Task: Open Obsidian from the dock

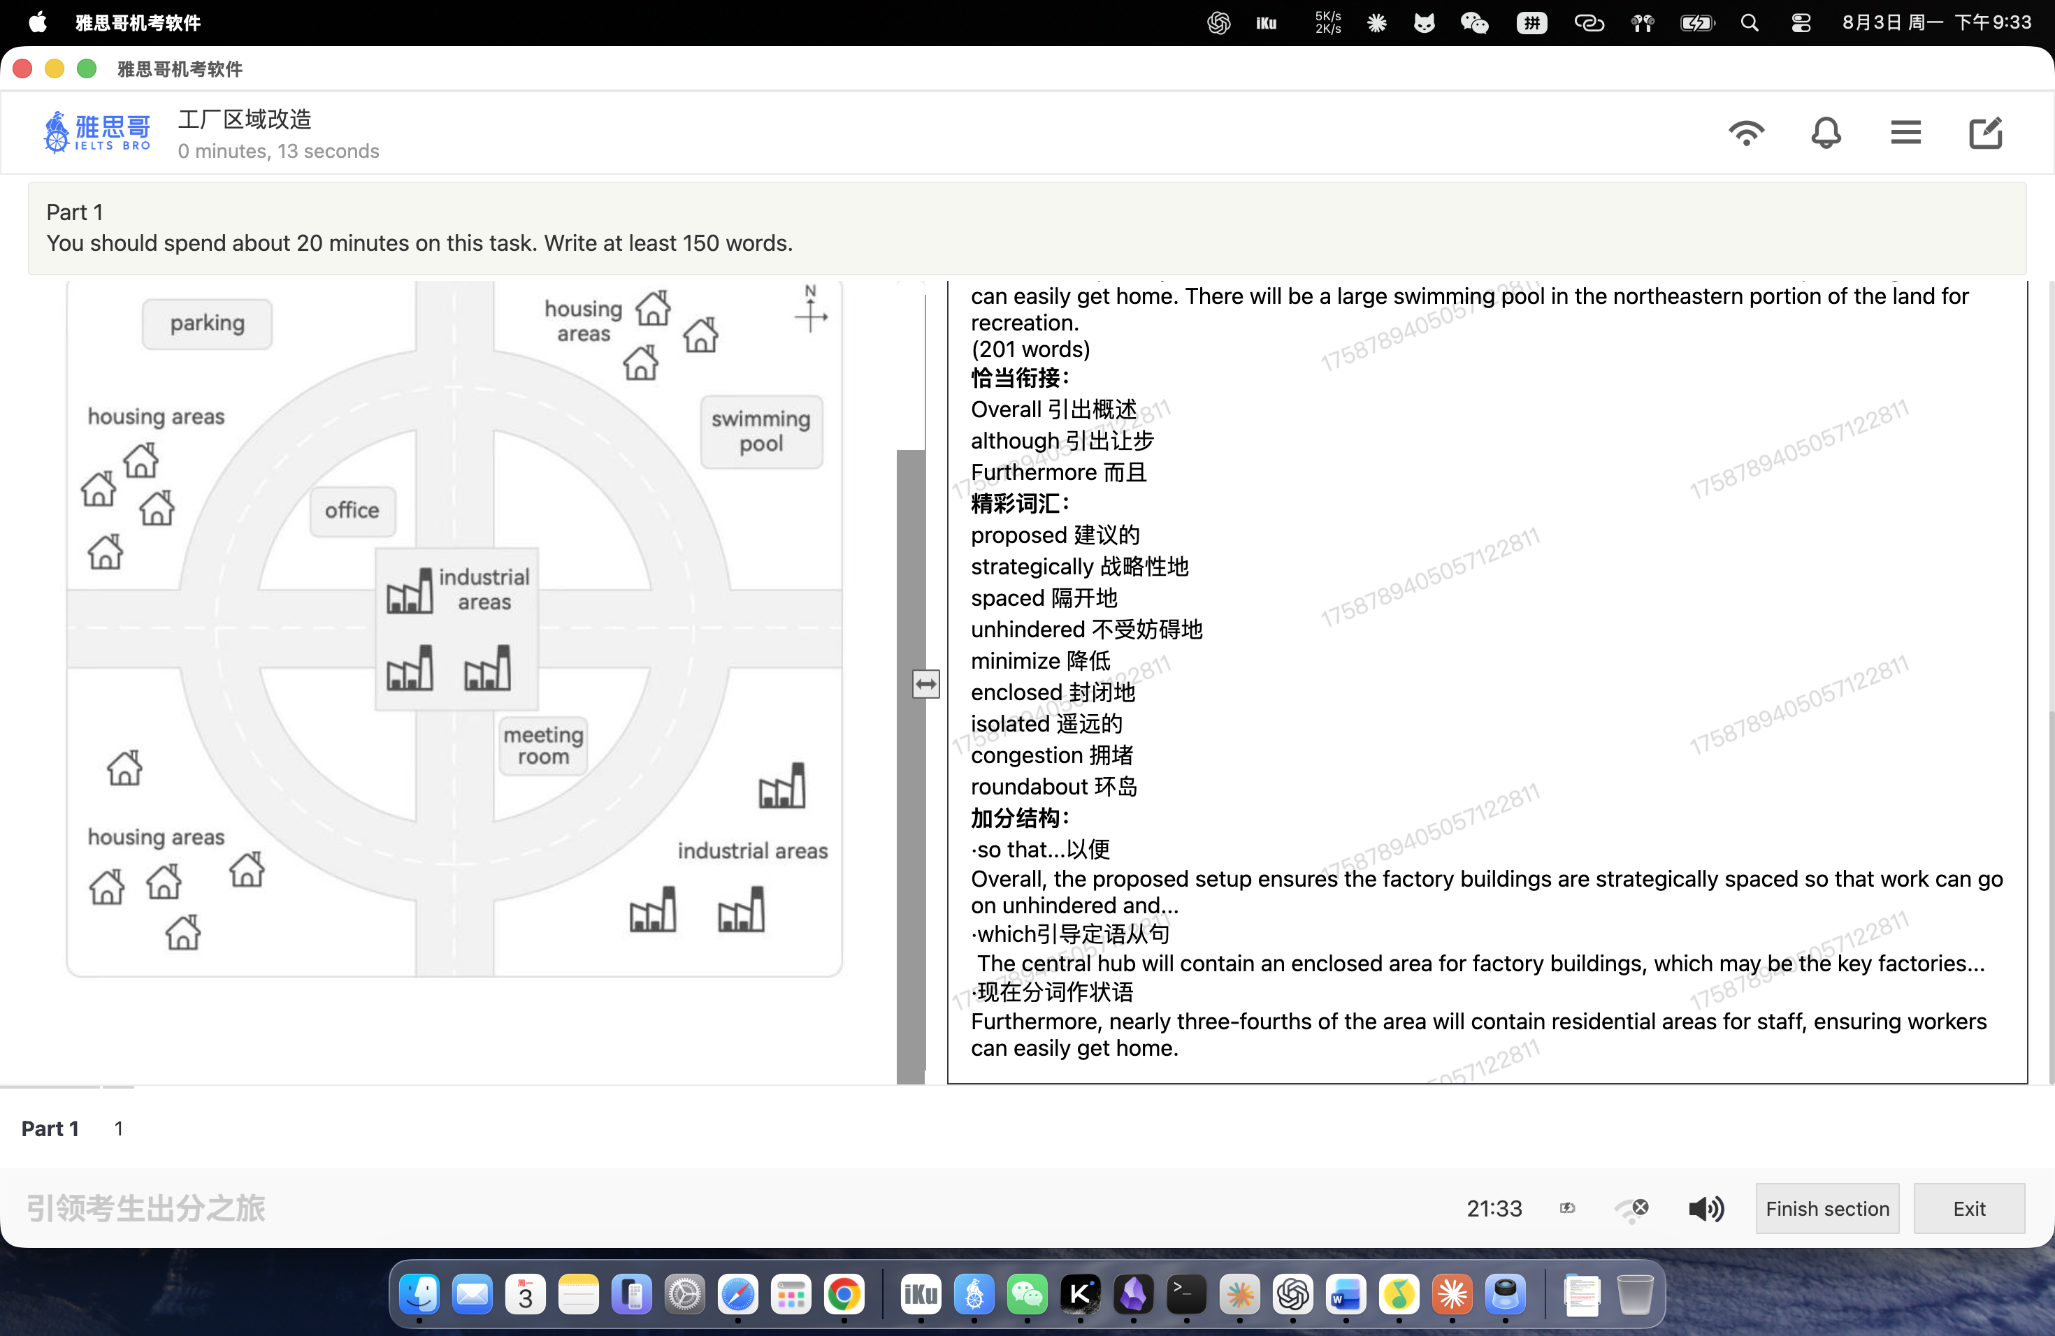Action: 1133,1293
